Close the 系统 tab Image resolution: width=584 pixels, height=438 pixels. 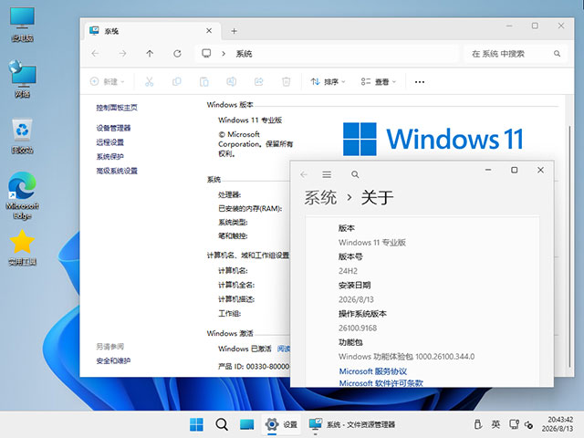(209, 30)
